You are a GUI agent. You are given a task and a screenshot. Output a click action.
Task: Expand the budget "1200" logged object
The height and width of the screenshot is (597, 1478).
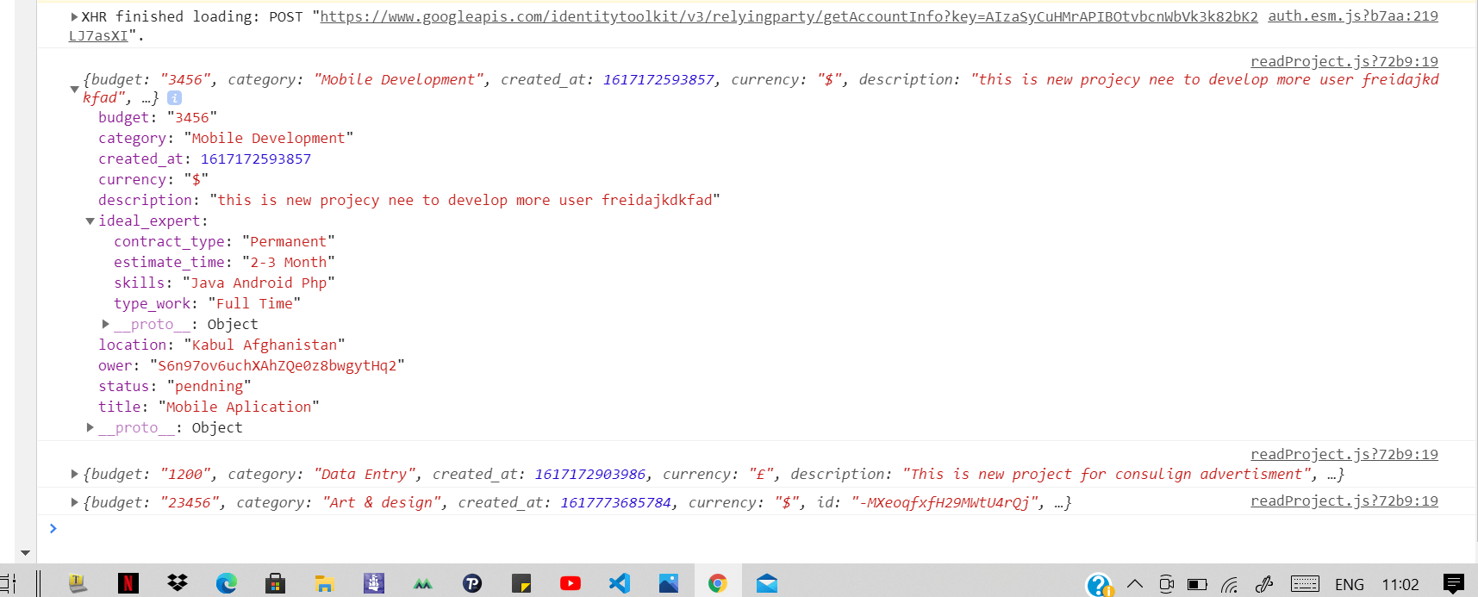pos(74,474)
